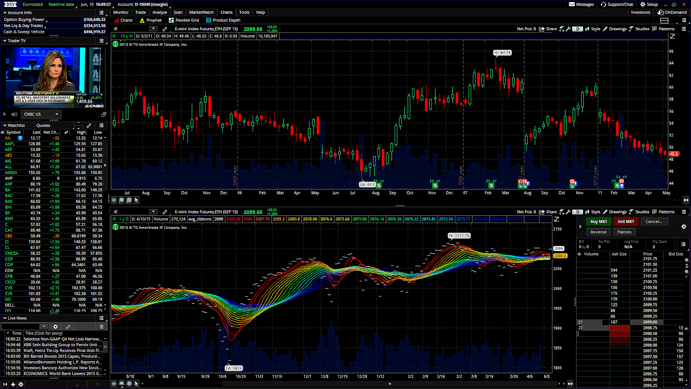Switch to the Analyze tab
Viewport: 691px width, 389px height.
[159, 12]
